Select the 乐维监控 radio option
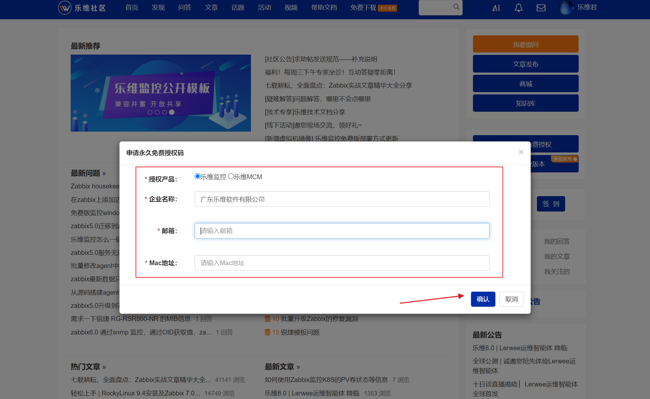 point(198,176)
